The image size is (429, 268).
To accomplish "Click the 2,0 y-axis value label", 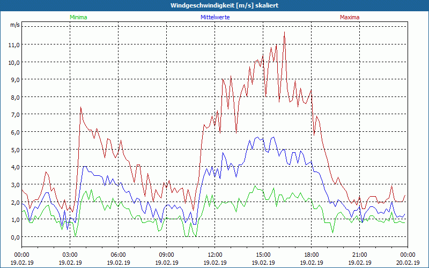I will tap(14, 202).
